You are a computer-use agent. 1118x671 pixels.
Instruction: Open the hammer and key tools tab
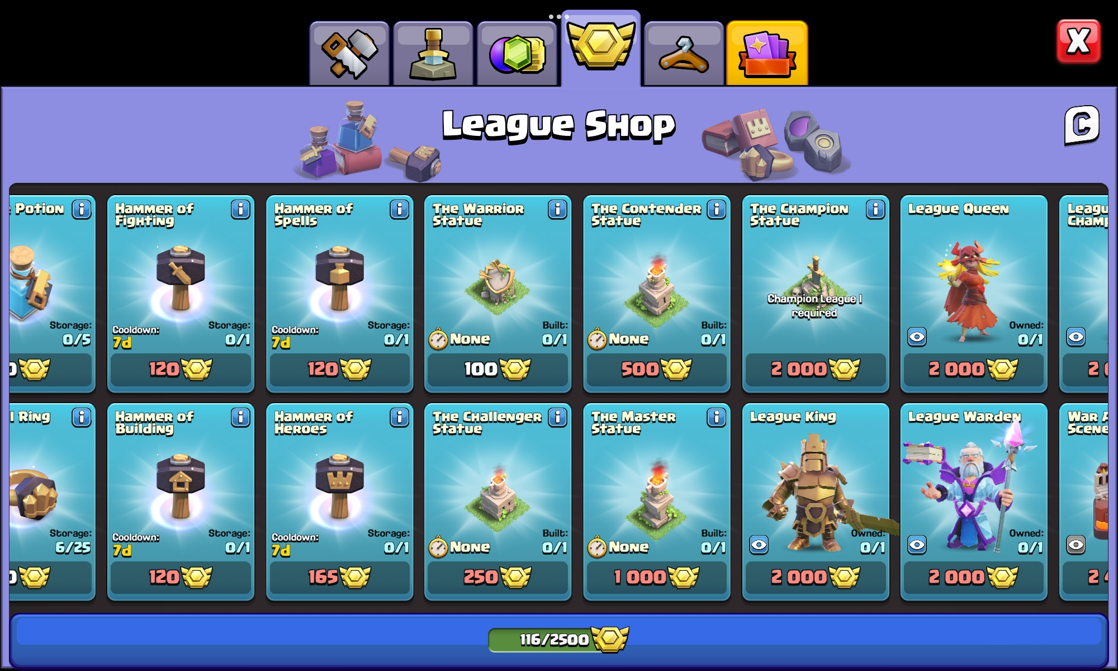(349, 54)
